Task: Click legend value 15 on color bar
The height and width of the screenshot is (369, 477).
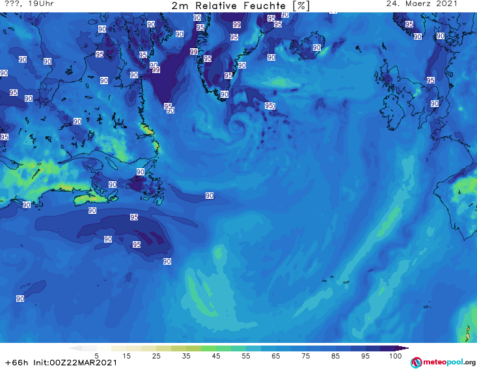Action: click(126, 356)
